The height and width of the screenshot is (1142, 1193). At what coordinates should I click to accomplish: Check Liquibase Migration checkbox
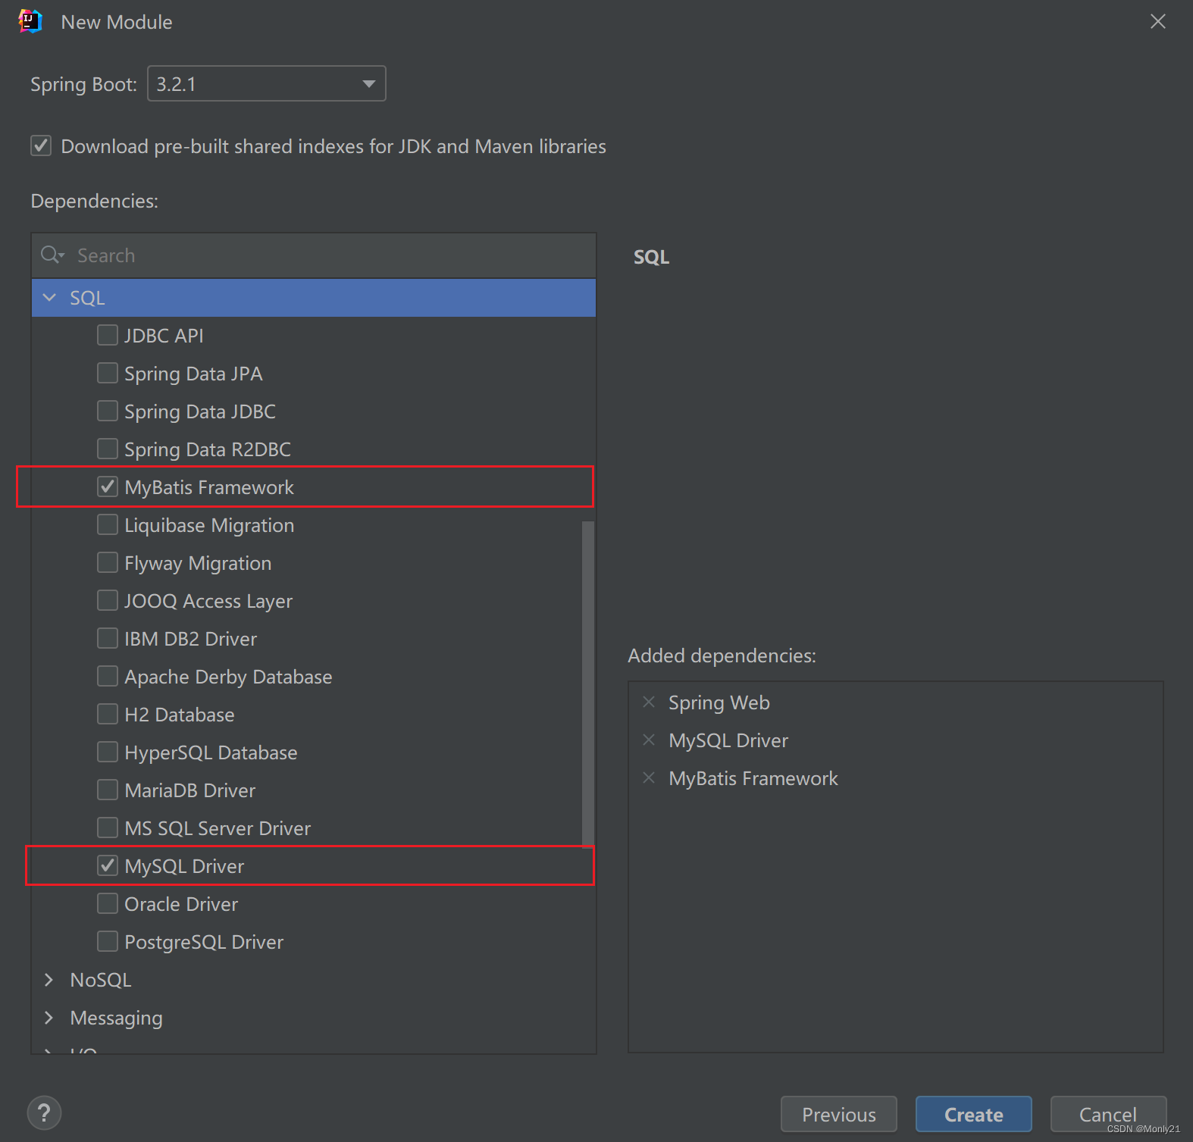108,524
